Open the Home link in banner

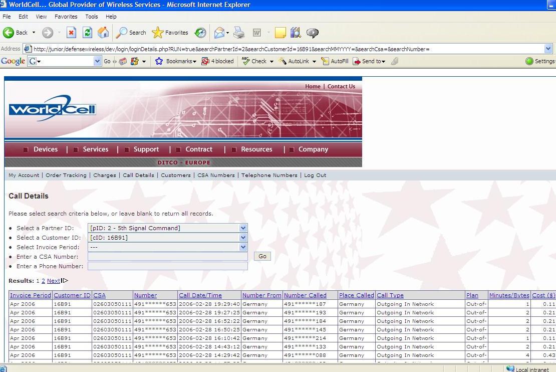point(313,86)
